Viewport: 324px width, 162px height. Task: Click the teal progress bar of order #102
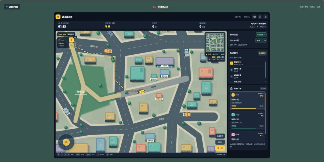[244, 128]
